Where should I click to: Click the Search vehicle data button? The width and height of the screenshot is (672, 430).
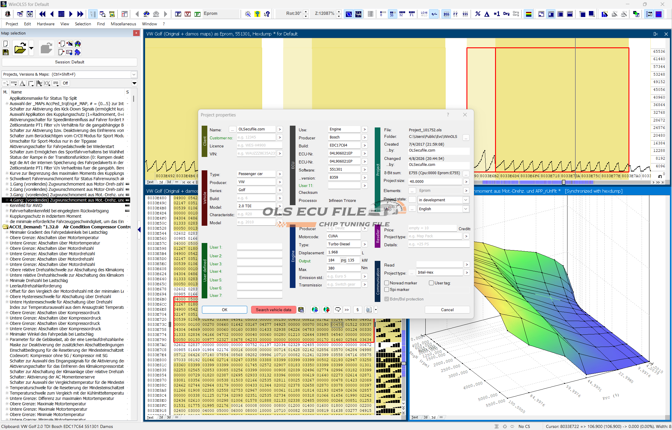pos(273,310)
